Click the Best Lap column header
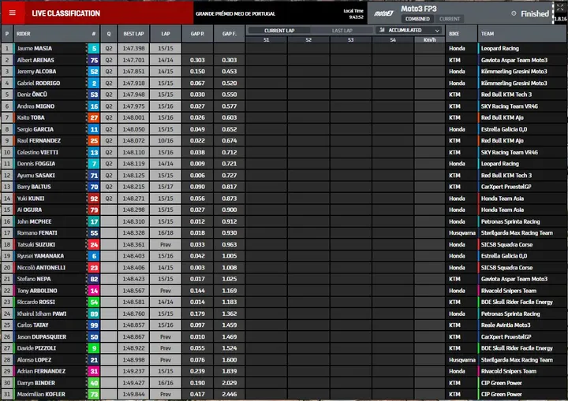568x401 pixels. (133, 34)
